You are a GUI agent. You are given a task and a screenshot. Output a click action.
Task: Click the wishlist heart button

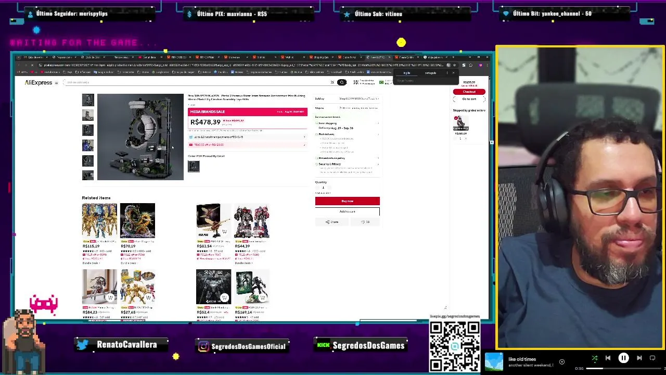coord(366,222)
